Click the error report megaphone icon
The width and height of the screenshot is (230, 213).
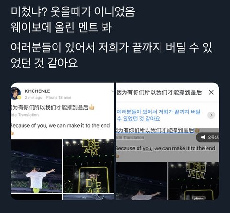[203, 137]
